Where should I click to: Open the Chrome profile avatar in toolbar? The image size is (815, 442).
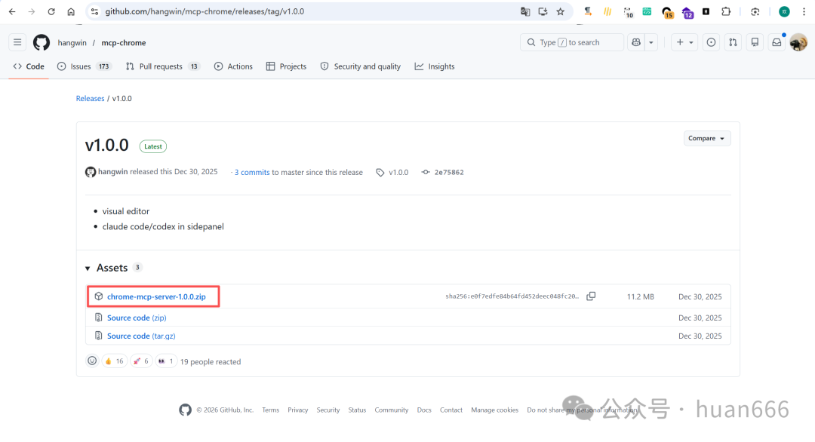pos(784,11)
